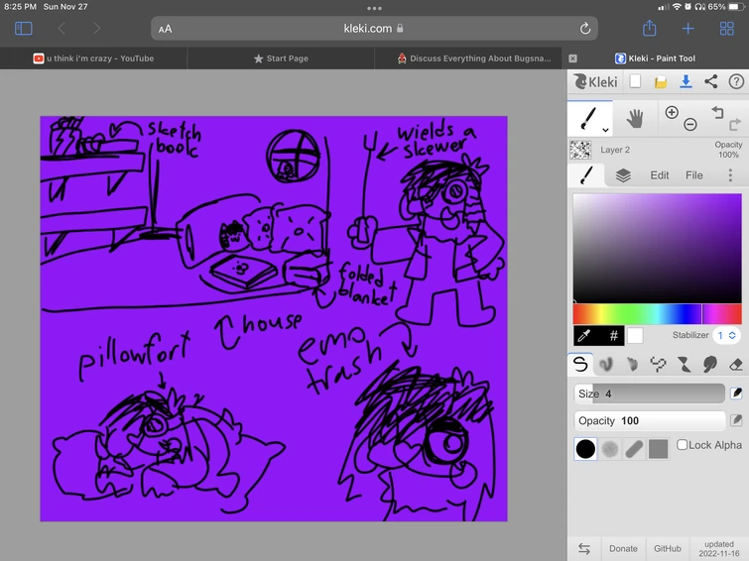This screenshot has height=561, width=749.
Task: Select the Eraser tool
Action: coord(736,365)
